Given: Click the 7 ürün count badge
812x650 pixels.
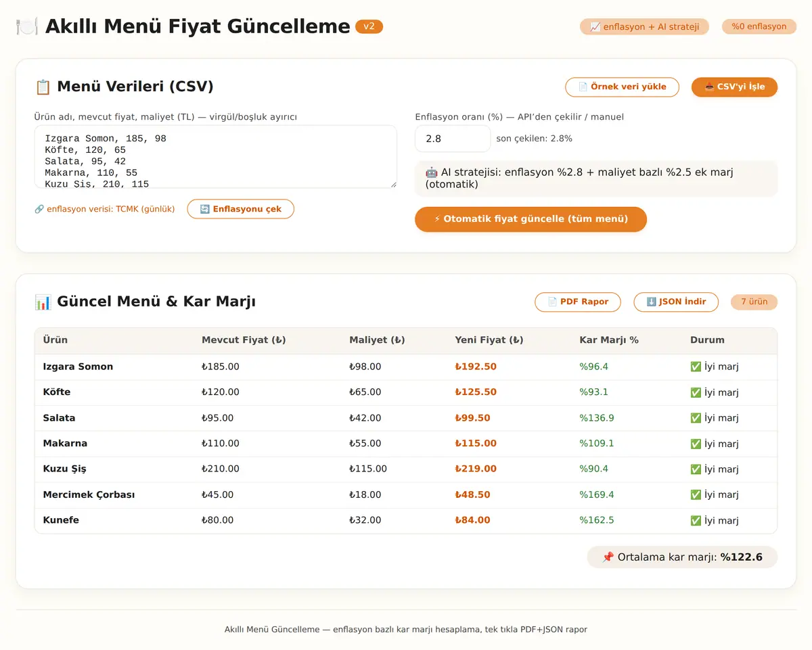Looking at the screenshot, I should coord(754,302).
